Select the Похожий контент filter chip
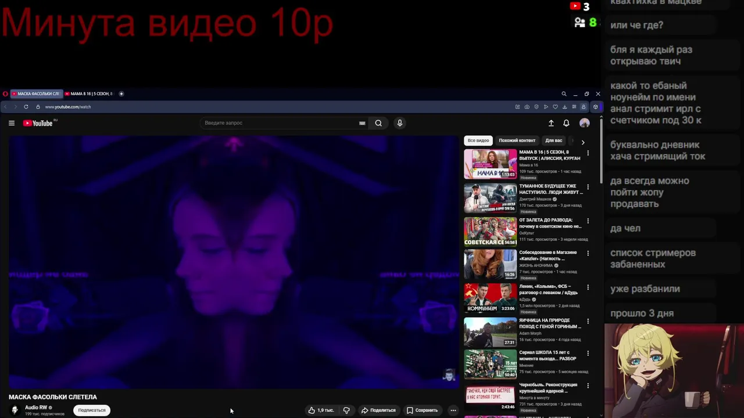Viewport: 744px width, 418px height. coord(517,140)
